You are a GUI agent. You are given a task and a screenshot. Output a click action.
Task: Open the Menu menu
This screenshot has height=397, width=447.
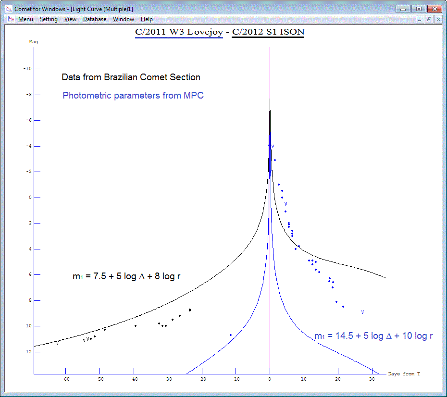coord(25,19)
